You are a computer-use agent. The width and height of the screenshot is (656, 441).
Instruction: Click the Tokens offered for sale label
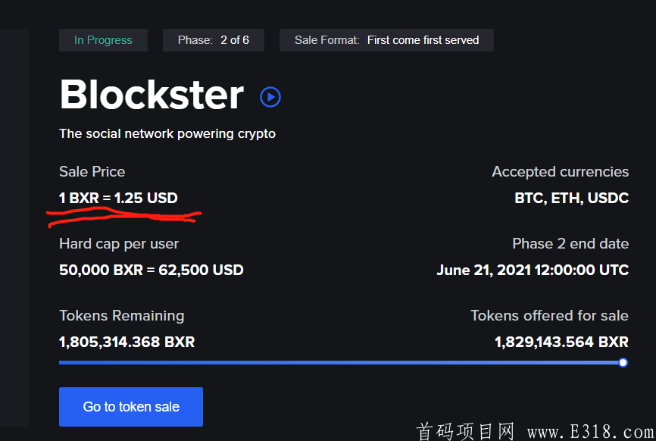[x=549, y=316]
